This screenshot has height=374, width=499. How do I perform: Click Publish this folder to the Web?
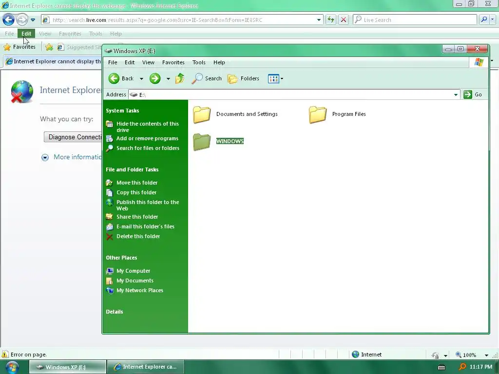tap(148, 205)
